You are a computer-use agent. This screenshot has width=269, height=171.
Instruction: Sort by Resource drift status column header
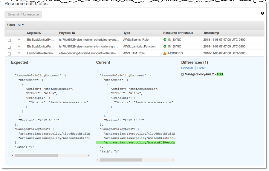click(x=178, y=33)
